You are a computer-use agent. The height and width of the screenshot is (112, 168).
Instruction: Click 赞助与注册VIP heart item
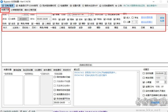click(x=90, y=6)
